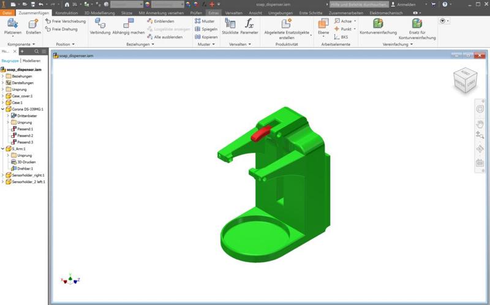490x305 pixels.
Task: Click the Home view icon in quick access
Action: [67, 4]
